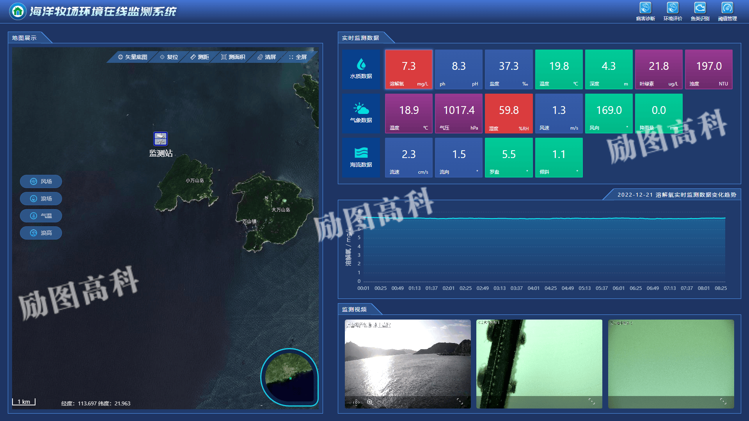Click the 全屏 fullscreen map button
The image size is (749, 421).
(x=298, y=57)
